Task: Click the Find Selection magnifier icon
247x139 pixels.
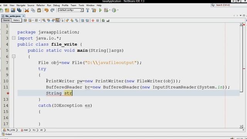Action: tap(44, 20)
